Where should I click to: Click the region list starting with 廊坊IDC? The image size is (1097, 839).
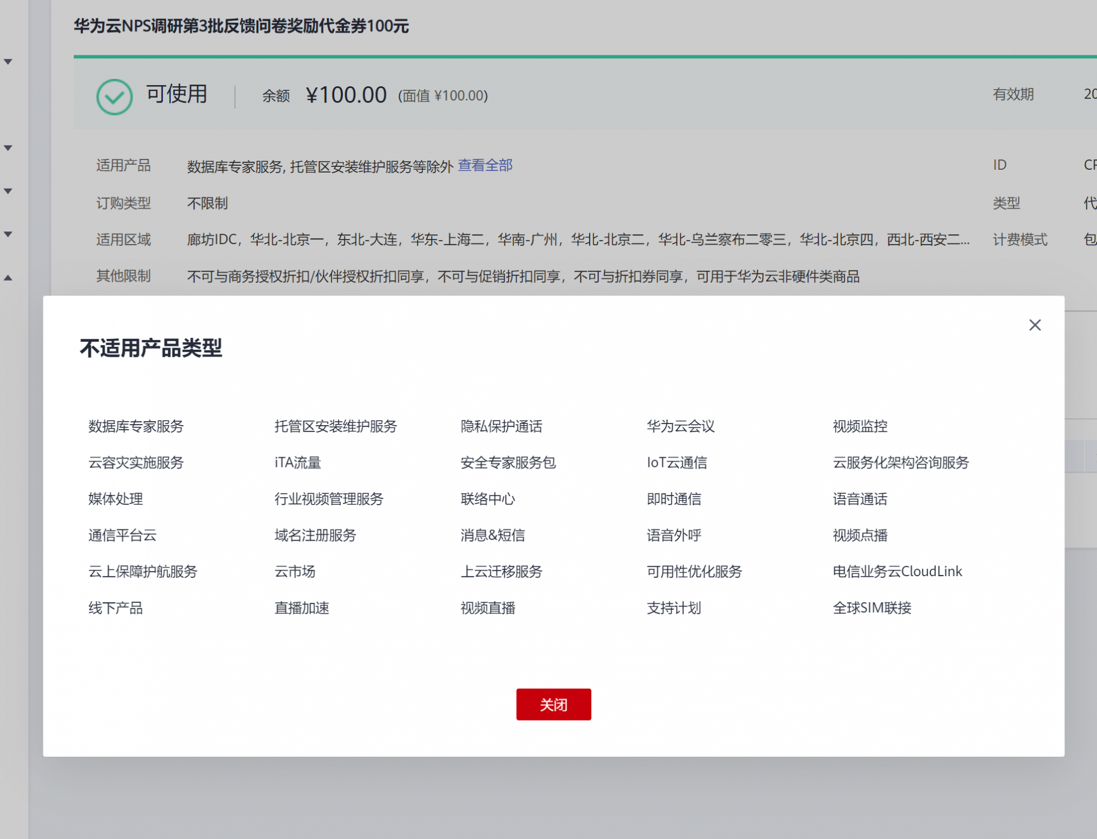tap(578, 239)
